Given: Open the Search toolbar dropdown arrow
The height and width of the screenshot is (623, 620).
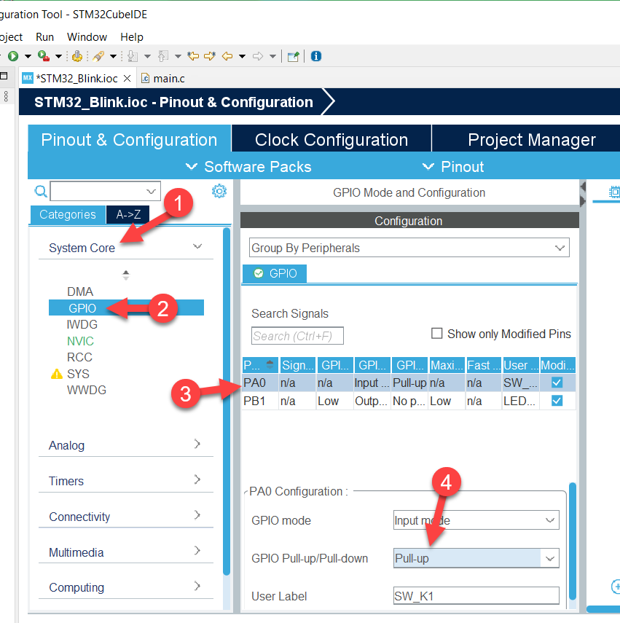Looking at the screenshot, I should click(113, 56).
